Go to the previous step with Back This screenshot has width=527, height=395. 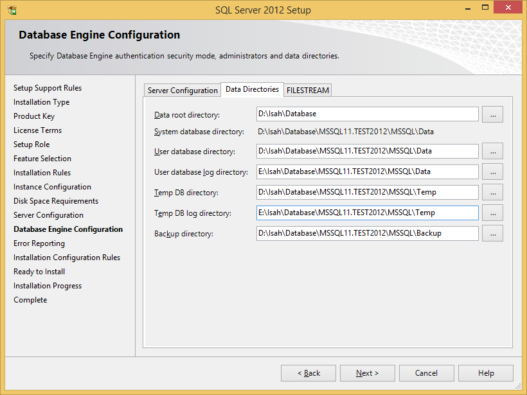click(308, 373)
